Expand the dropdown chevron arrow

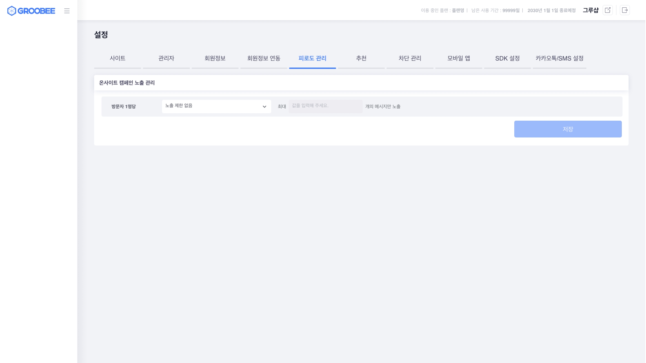click(265, 107)
